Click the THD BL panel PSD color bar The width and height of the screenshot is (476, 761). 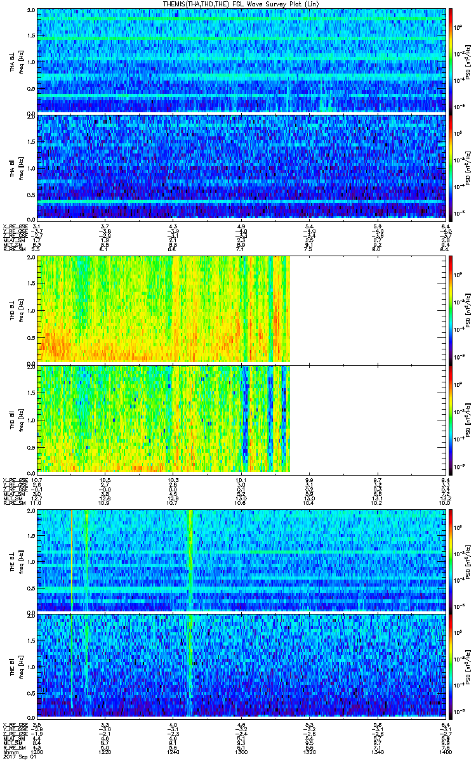coord(451,310)
